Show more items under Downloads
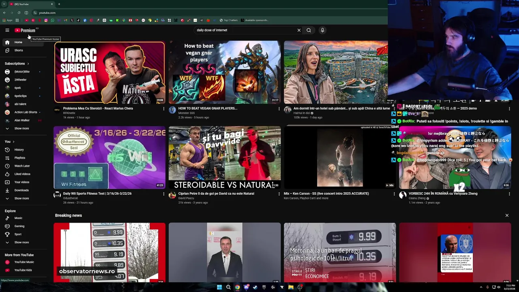This screenshot has width=519, height=292. point(24,198)
